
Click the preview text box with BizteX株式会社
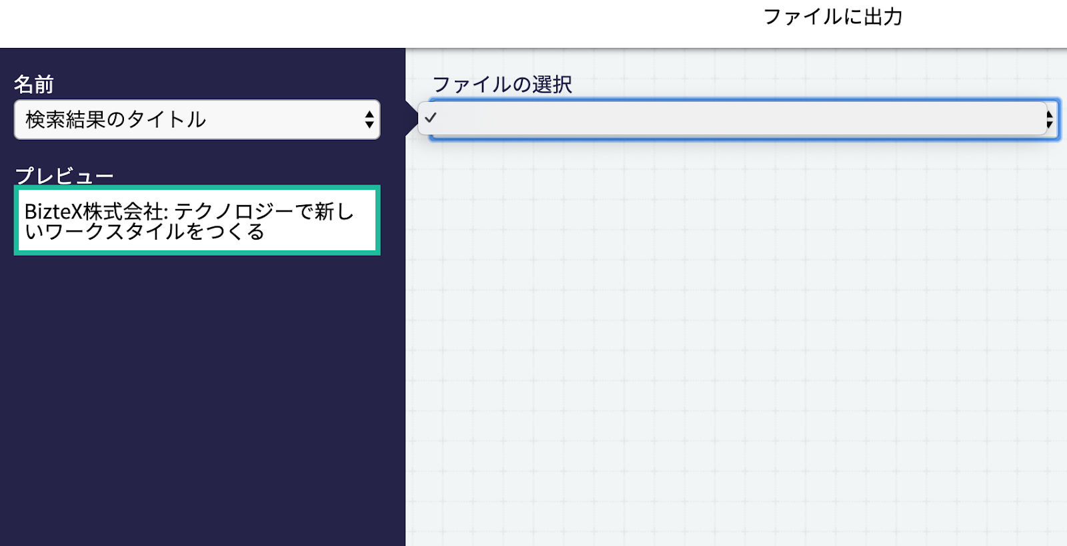[x=197, y=220]
